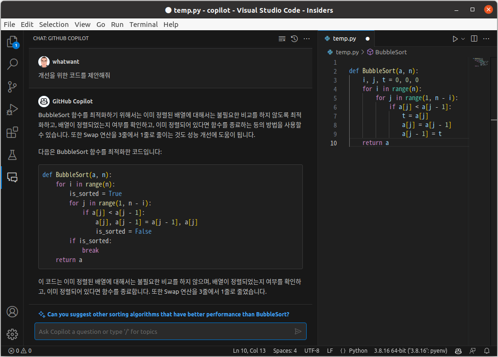This screenshot has width=498, height=357.
Task: Click line number 2 in the gutter
Action: pyautogui.click(x=335, y=71)
